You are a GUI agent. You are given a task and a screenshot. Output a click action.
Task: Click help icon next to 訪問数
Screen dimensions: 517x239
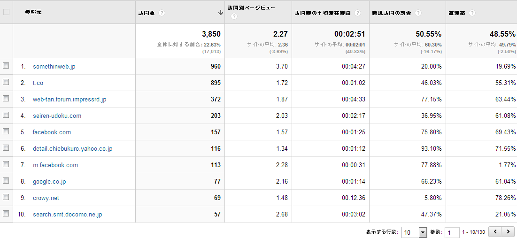click(x=162, y=13)
